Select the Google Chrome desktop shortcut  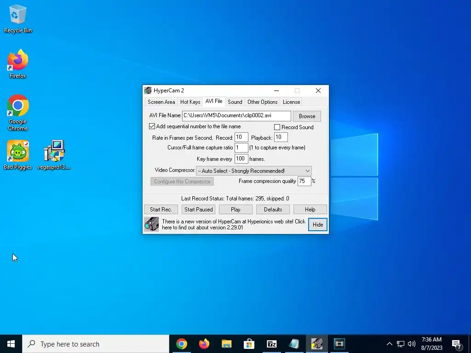[18, 113]
